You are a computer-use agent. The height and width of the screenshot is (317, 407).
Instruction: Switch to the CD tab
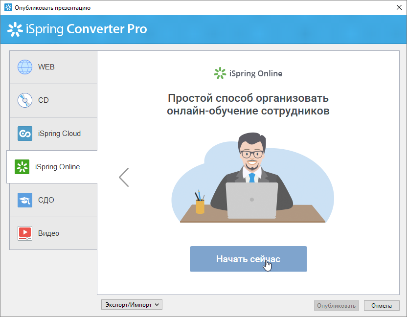53,100
